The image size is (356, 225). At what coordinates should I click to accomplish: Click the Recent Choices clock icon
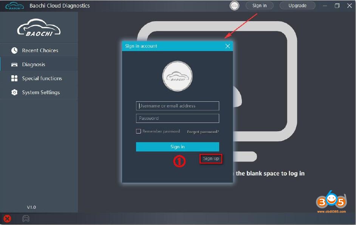(14, 50)
